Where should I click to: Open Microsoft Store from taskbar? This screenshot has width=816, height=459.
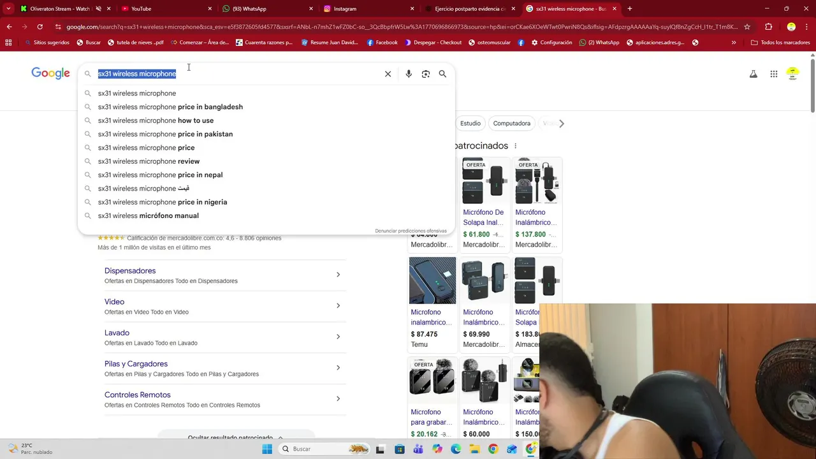coord(400,449)
